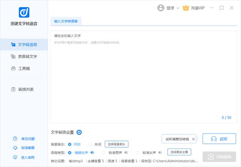Click the 0 / 50 character counter
The image size is (241, 167).
click(x=227, y=118)
